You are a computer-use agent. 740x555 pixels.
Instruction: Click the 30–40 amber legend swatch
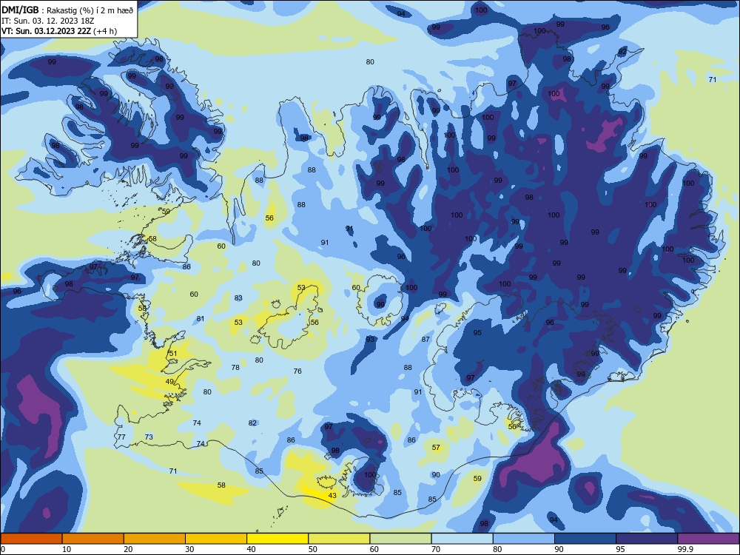point(216,539)
